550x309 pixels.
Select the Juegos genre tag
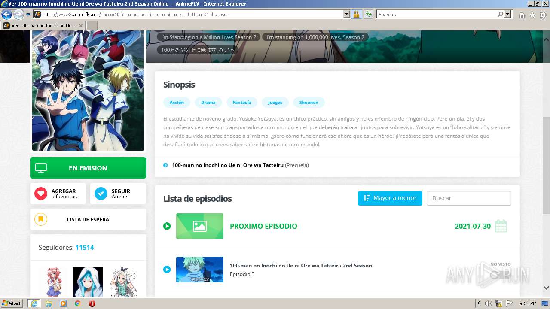pyautogui.click(x=275, y=102)
